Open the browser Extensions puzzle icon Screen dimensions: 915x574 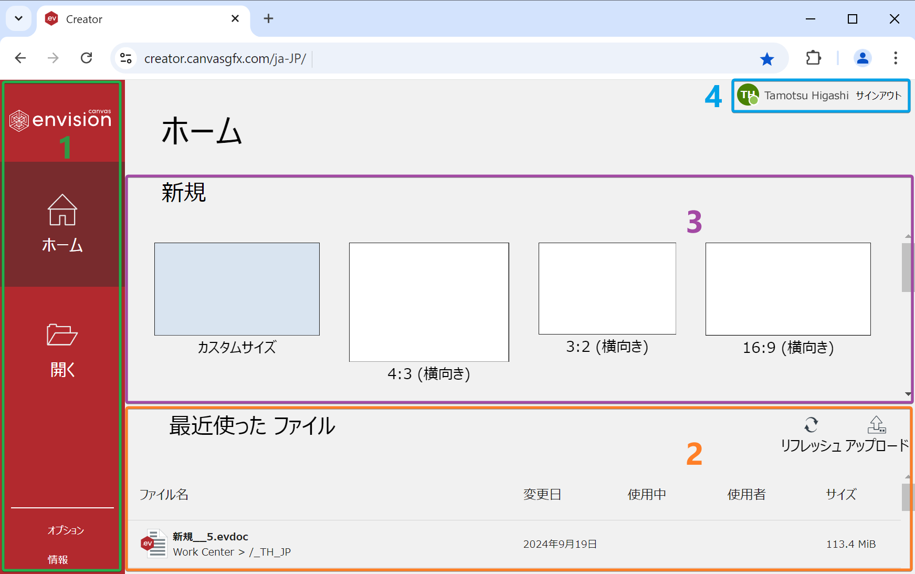[813, 58]
